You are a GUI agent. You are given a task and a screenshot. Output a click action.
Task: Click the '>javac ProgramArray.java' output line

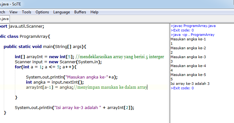pos(193,26)
